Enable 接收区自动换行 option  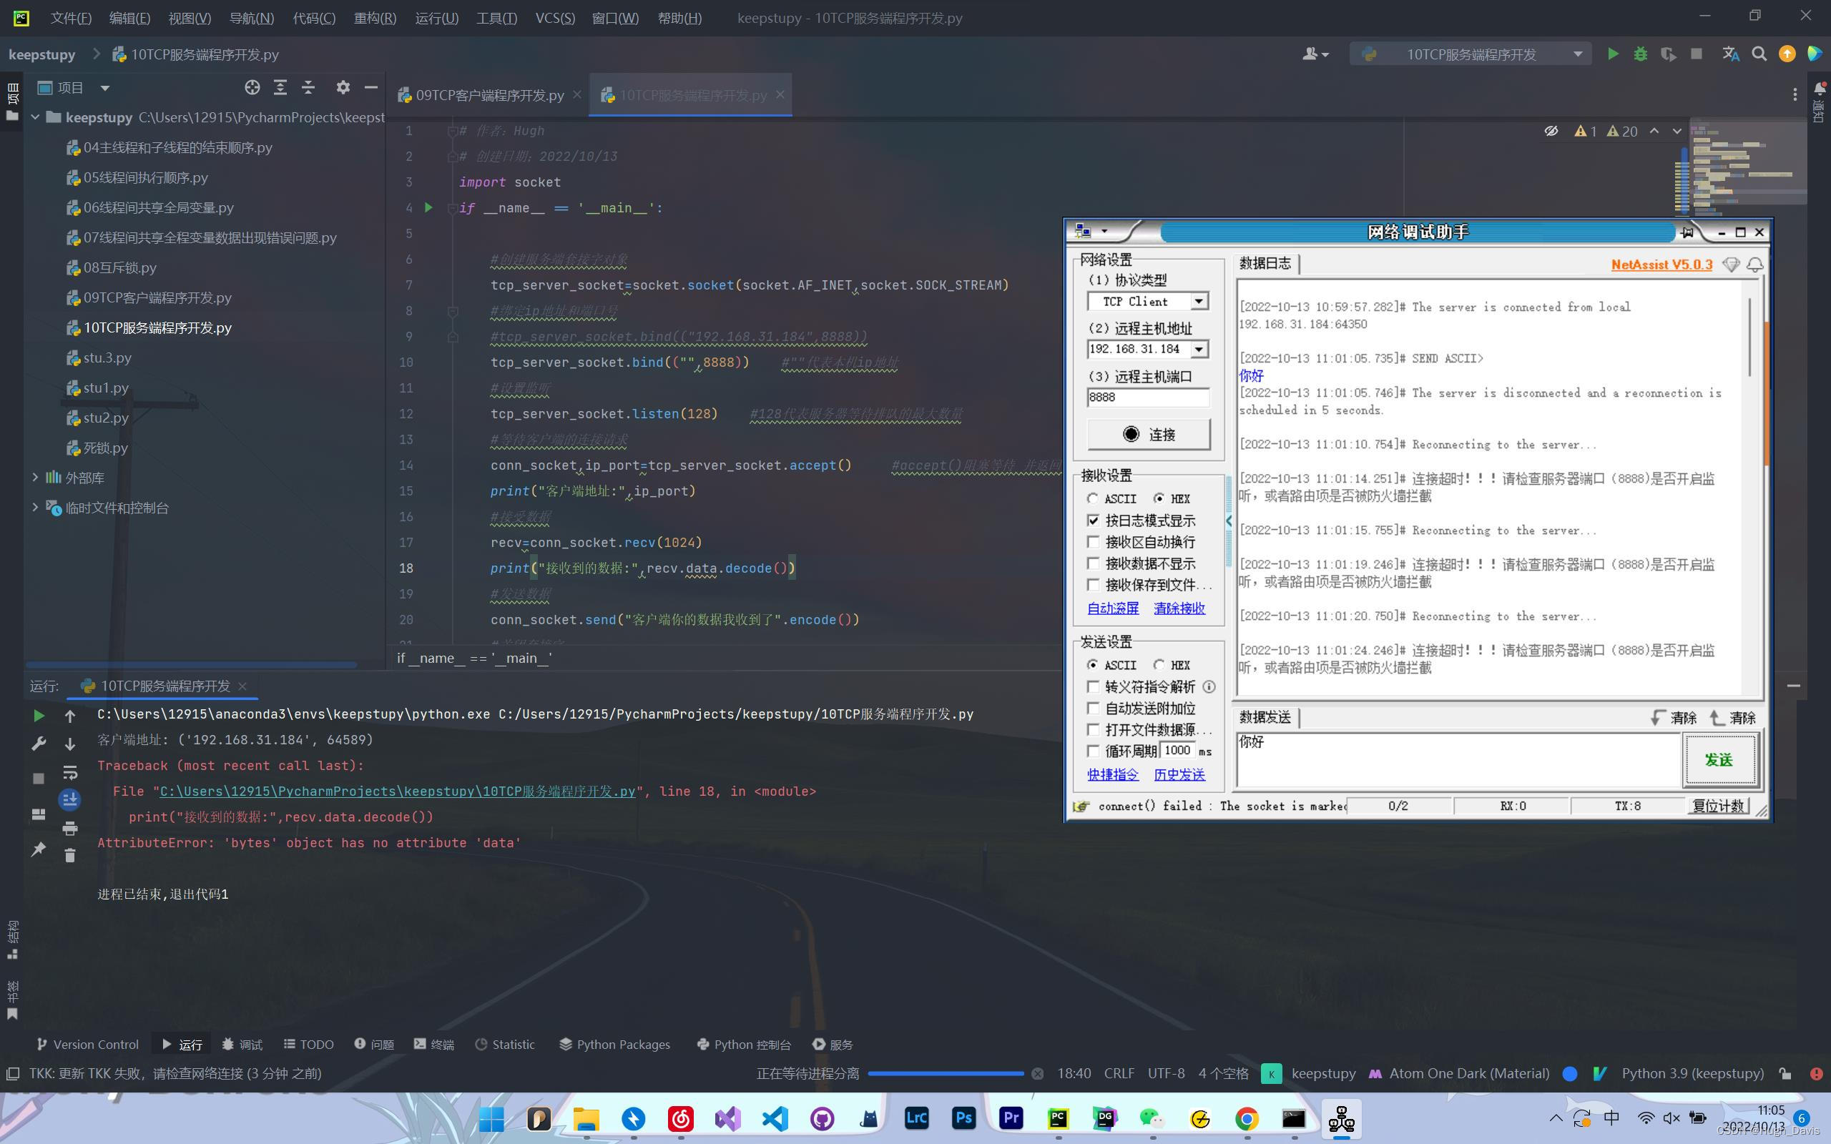pyautogui.click(x=1094, y=542)
